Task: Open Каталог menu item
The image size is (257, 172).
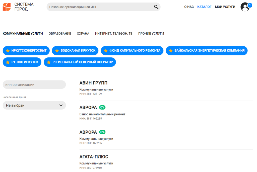Action: click(204, 7)
